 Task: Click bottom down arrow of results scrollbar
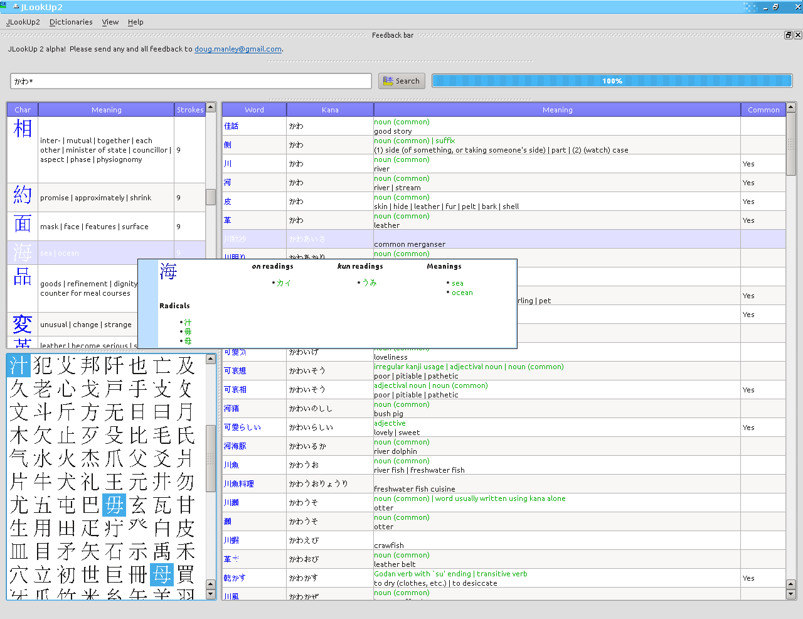[x=790, y=594]
